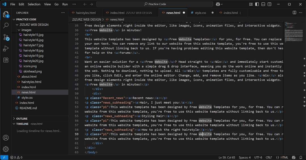Viewport: 306px width, 160px height.
Task: Go back using the navigation arrow
Action: (x=85, y=4)
